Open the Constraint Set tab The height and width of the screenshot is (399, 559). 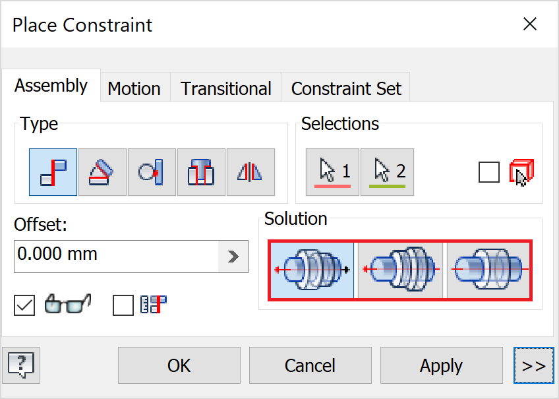(346, 88)
